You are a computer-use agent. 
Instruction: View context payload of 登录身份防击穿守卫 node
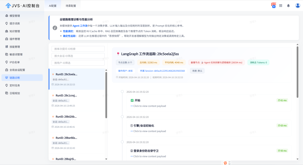click(x=148, y=156)
